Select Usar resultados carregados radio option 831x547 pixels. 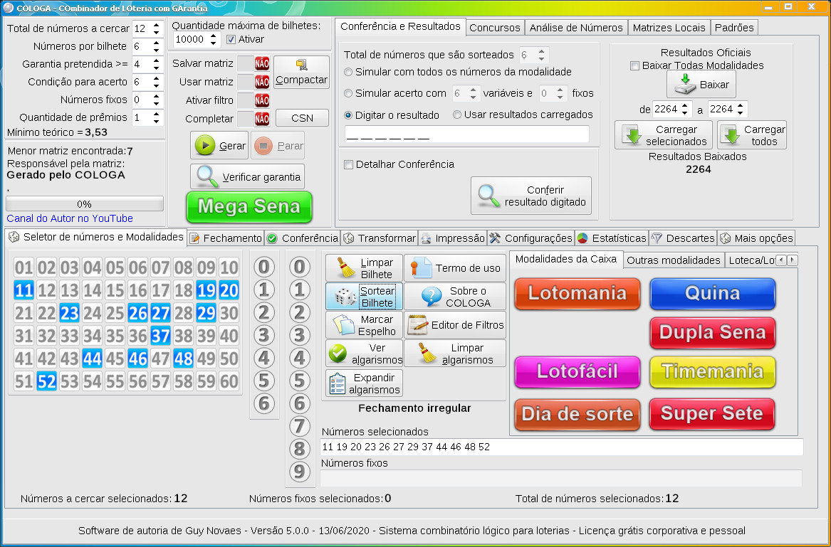(x=457, y=115)
